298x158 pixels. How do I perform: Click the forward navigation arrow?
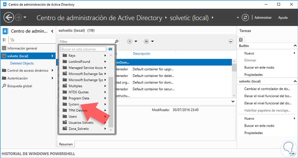click(x=18, y=18)
